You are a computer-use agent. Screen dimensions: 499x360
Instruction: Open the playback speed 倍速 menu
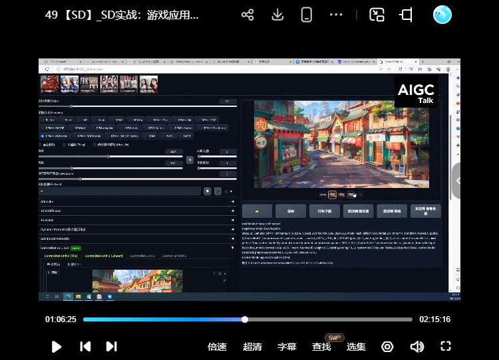(217, 347)
